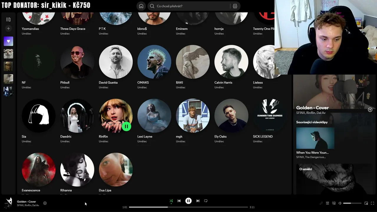Image resolution: width=377 pixels, height=212 pixels.
Task: Select the Eminem artist name
Action: (x=182, y=29)
